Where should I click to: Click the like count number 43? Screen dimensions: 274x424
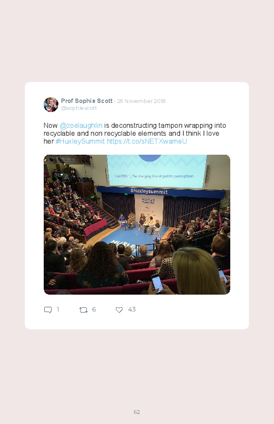tap(132, 309)
